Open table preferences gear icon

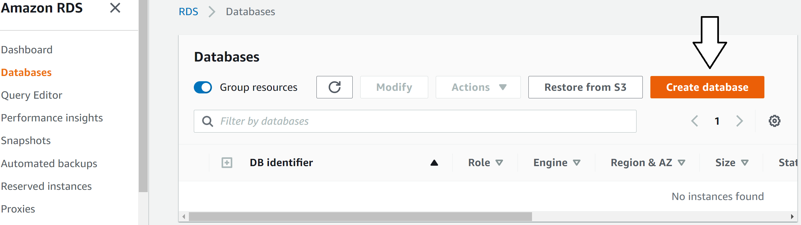(x=774, y=121)
